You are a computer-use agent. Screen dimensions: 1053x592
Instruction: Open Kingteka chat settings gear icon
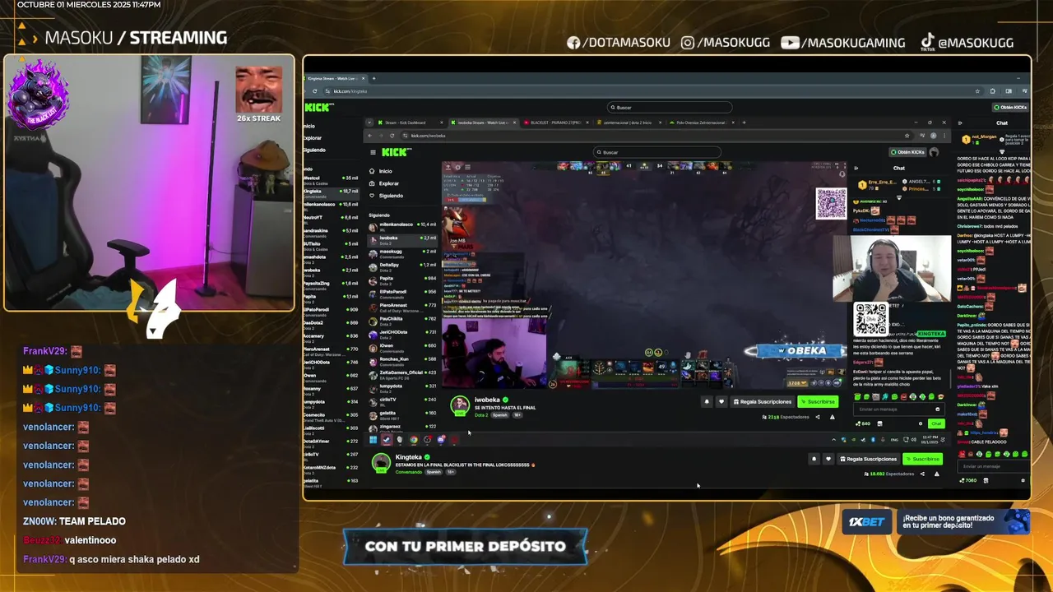(x=1023, y=480)
